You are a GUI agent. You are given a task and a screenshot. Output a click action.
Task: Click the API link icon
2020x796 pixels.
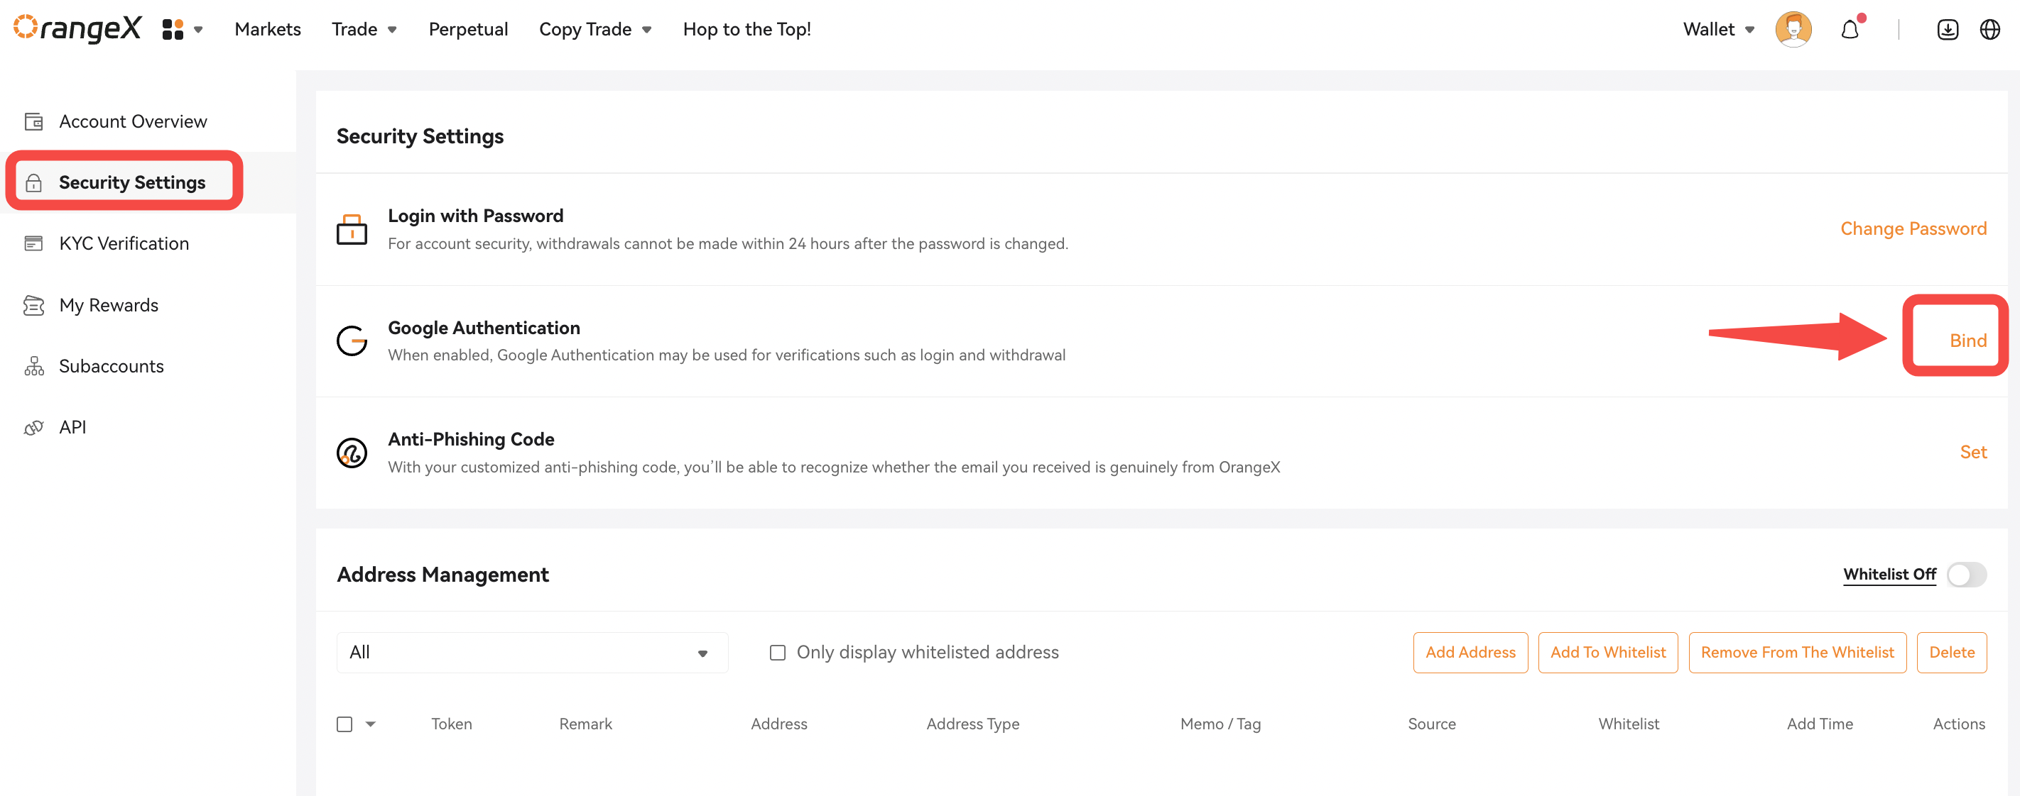coord(33,427)
